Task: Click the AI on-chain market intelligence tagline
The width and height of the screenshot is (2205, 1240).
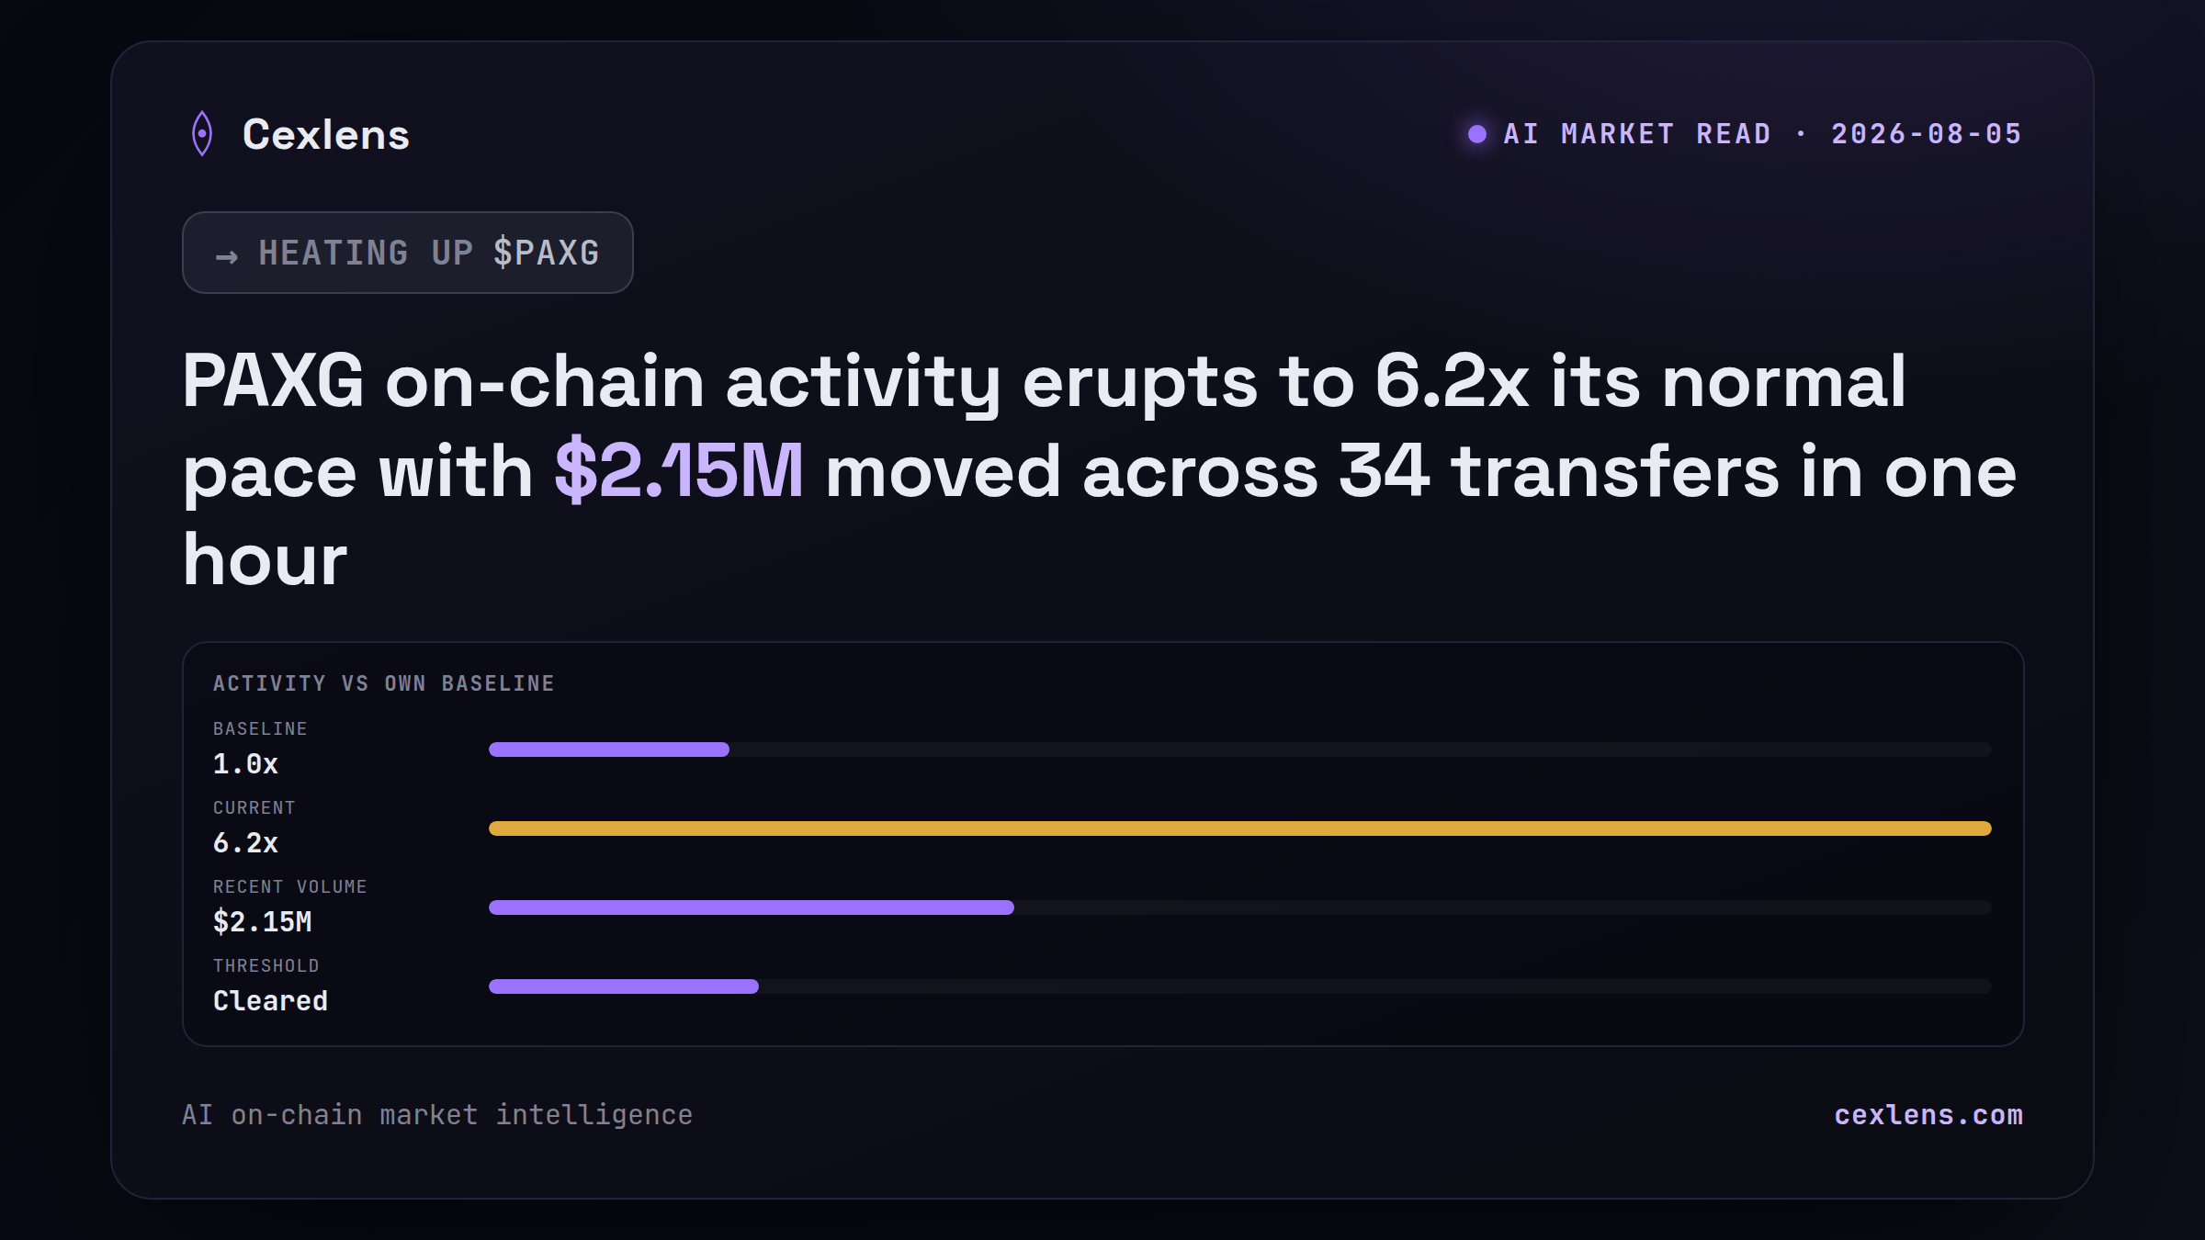Action: [437, 1114]
